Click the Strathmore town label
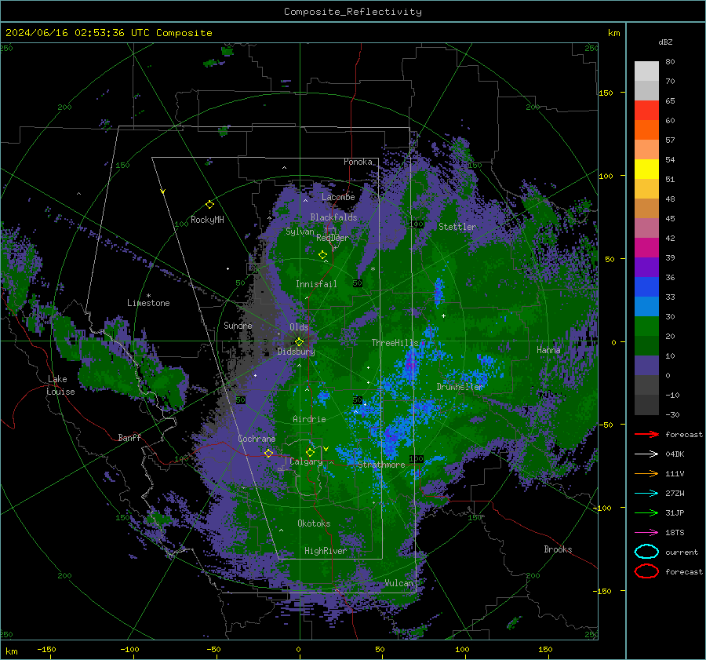The image size is (706, 660). pos(381,465)
